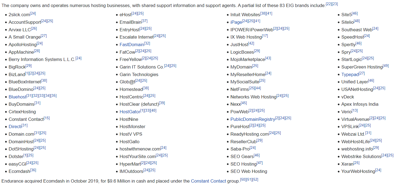Open citation [17] beside IX Web Hosting
Image resolution: width=394 pixels, height=185 pixels.
tap(265, 36)
